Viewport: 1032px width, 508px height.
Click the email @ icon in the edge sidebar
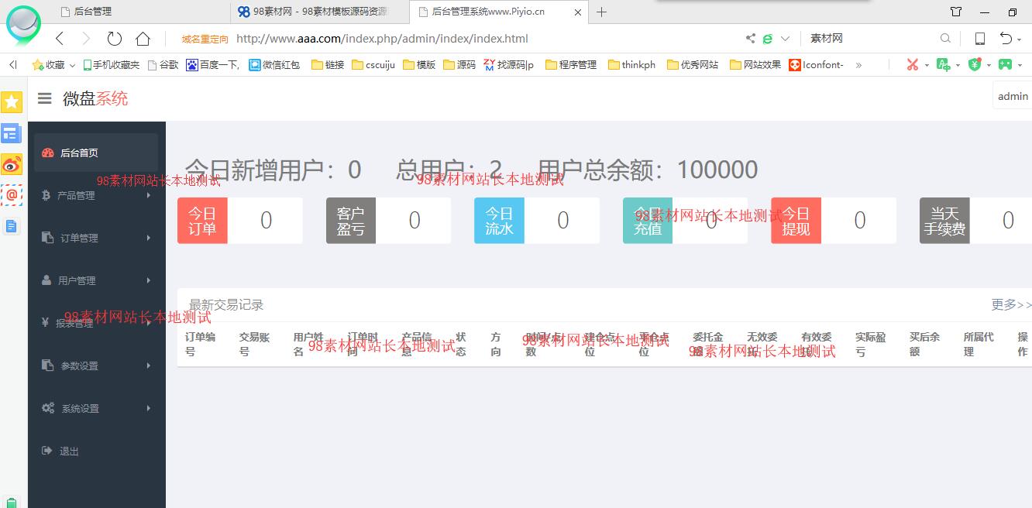click(12, 195)
